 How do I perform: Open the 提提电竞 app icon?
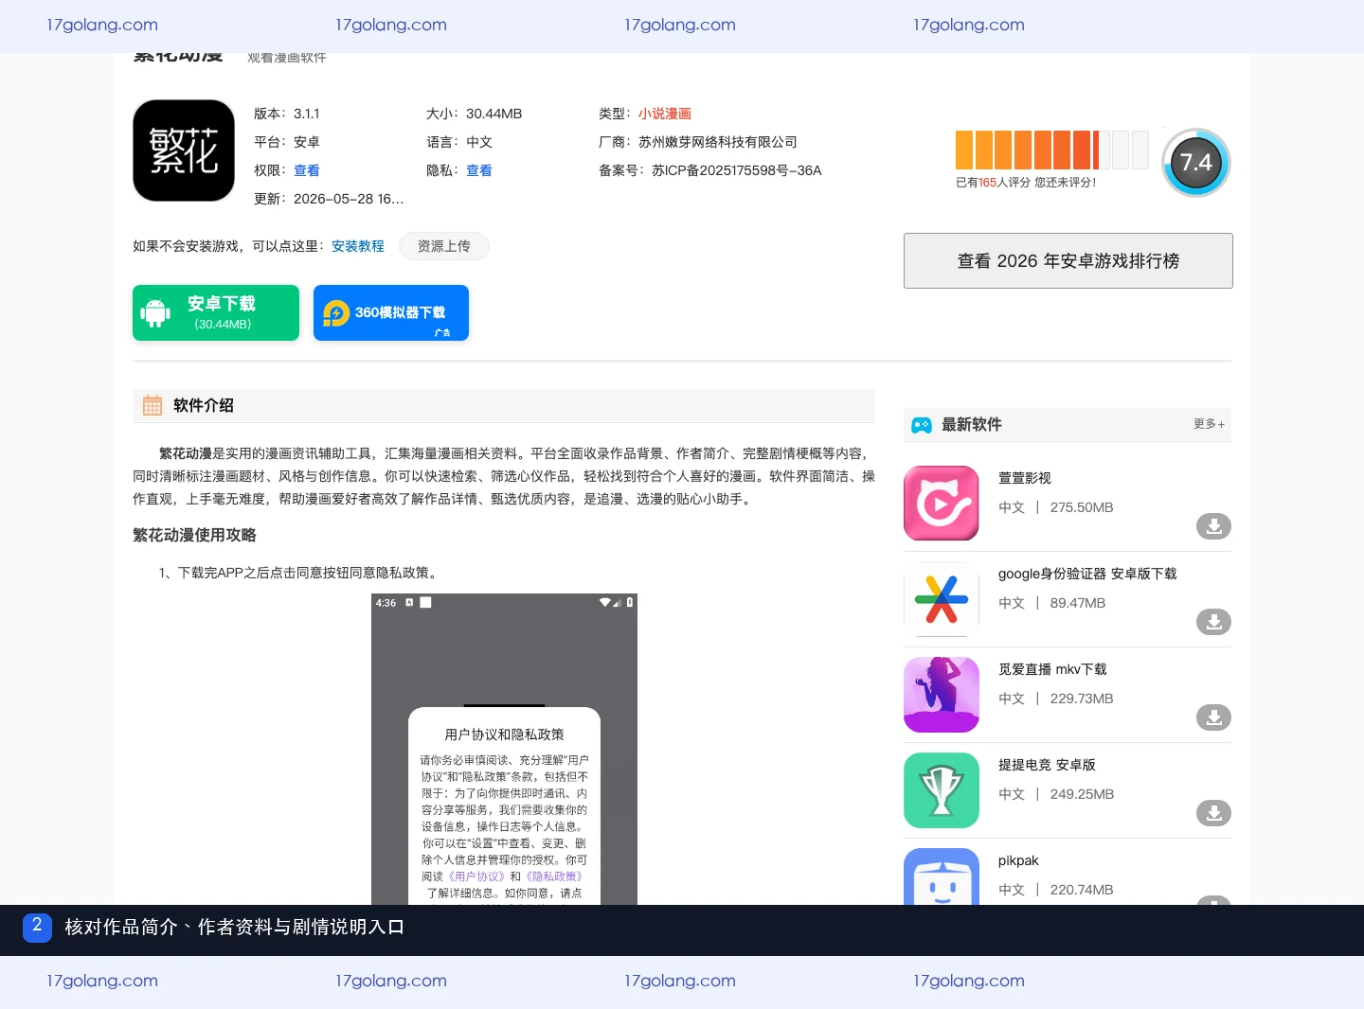(x=942, y=789)
